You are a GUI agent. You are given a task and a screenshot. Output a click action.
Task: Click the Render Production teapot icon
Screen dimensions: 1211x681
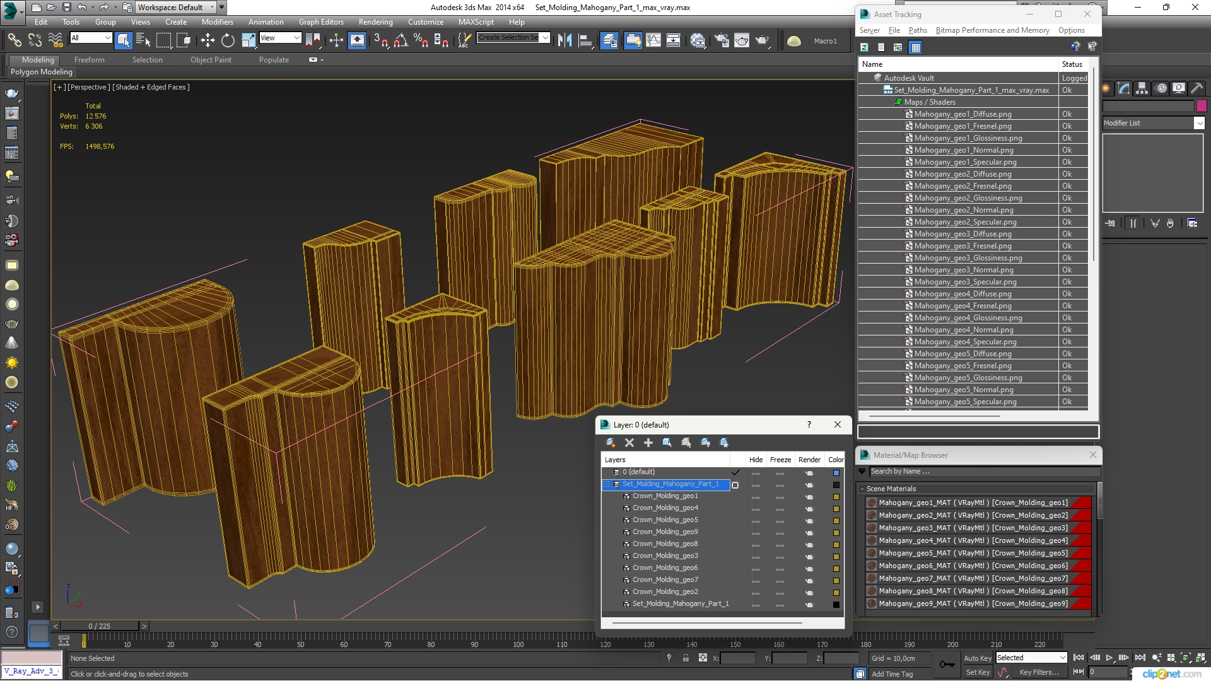coord(763,40)
